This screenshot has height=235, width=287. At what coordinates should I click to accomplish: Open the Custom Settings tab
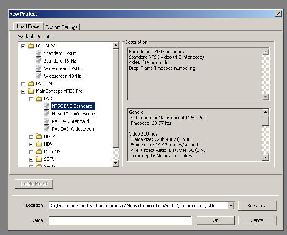click(61, 27)
